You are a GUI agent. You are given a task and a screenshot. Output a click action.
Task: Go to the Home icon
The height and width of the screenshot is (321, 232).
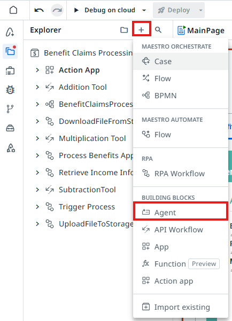(x=13, y=10)
